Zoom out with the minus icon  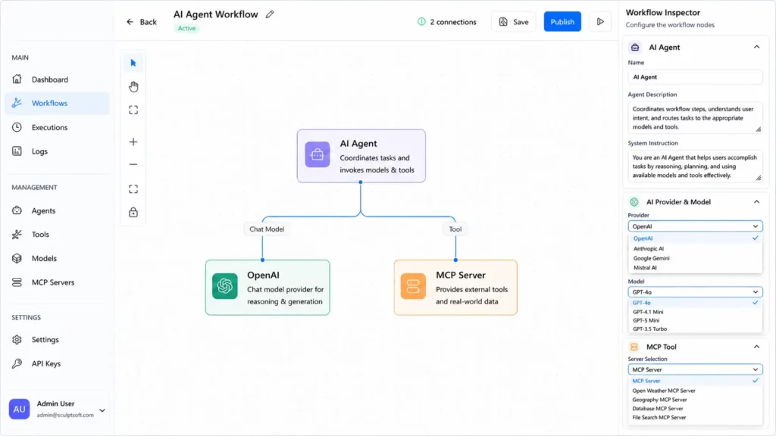click(x=133, y=164)
